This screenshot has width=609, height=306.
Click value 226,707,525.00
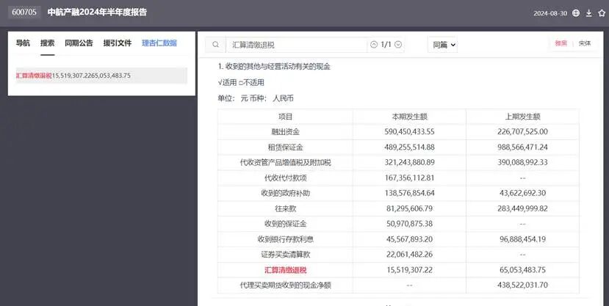pos(522,132)
